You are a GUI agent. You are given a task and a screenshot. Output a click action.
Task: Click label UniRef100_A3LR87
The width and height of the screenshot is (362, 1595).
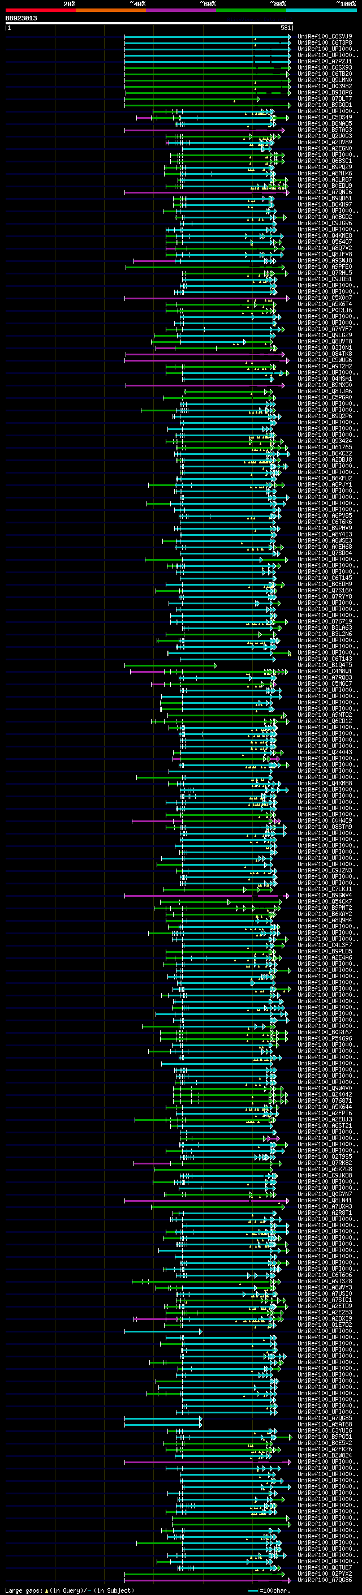tap(325, 179)
